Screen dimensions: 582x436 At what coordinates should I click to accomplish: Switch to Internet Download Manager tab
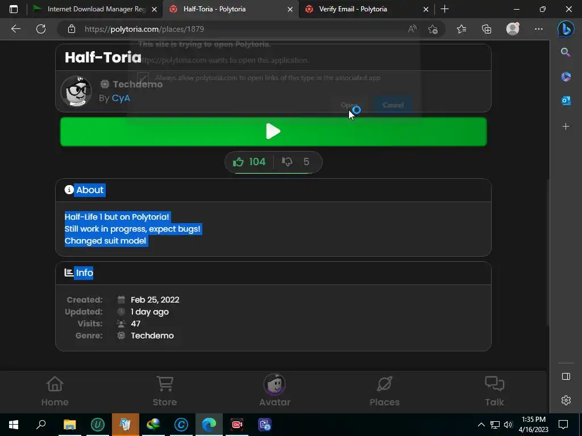point(95,9)
